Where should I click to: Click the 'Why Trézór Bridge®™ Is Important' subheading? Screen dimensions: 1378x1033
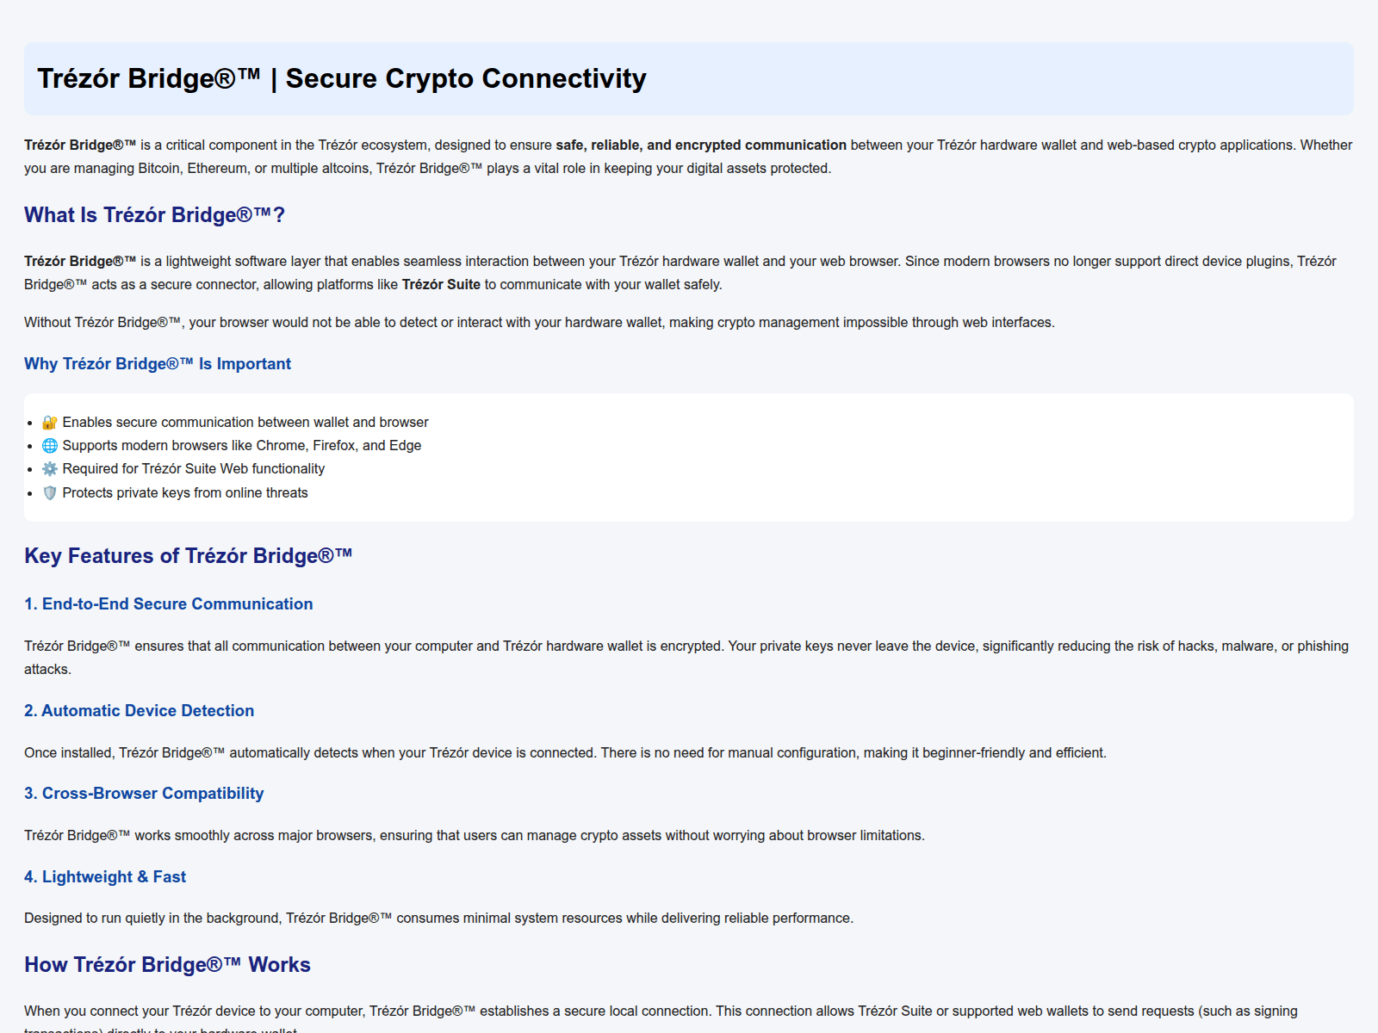tap(158, 364)
